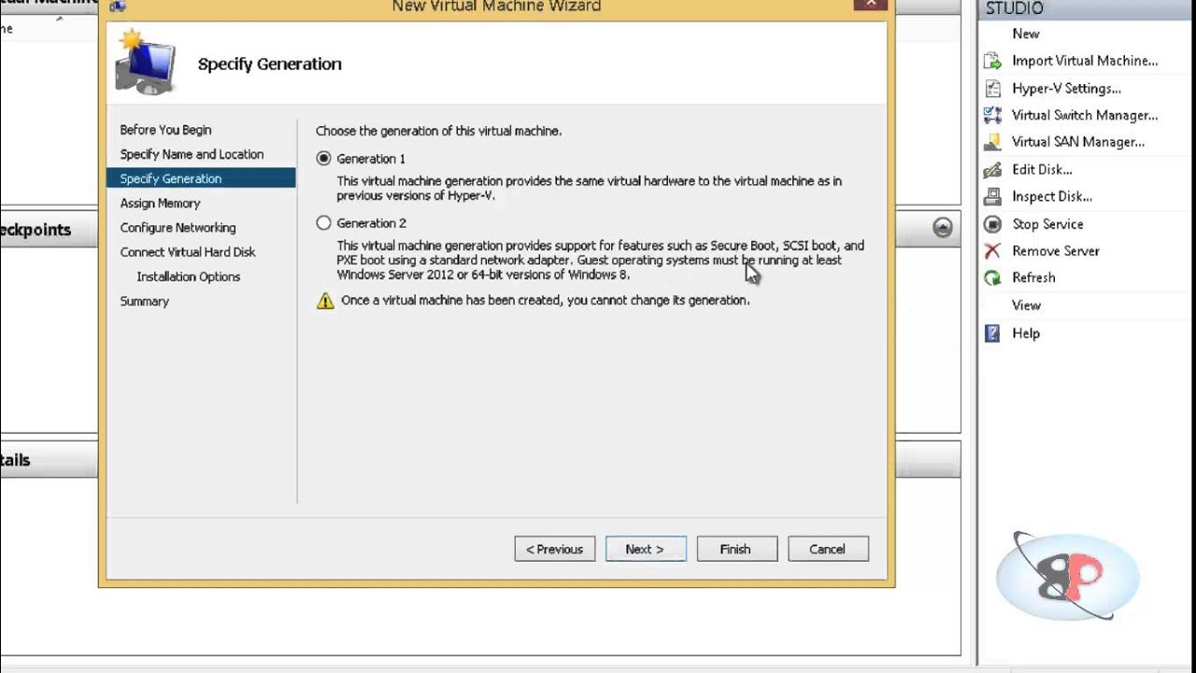Go to Connect Virtual Hard Disk step
Image resolution: width=1196 pixels, height=673 pixels.
[188, 252]
